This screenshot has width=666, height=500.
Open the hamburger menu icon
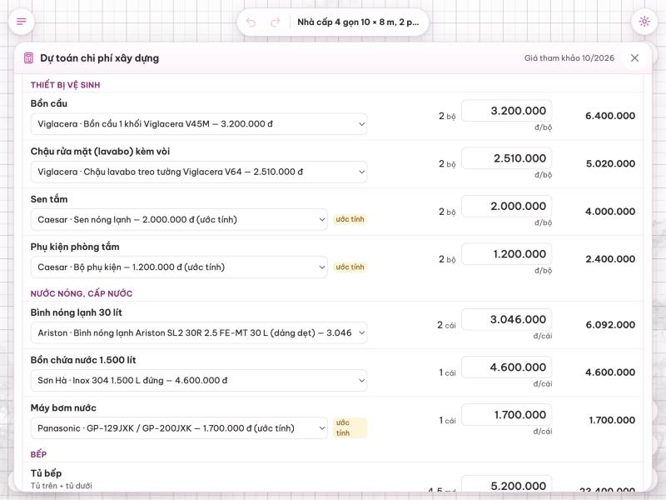22,22
